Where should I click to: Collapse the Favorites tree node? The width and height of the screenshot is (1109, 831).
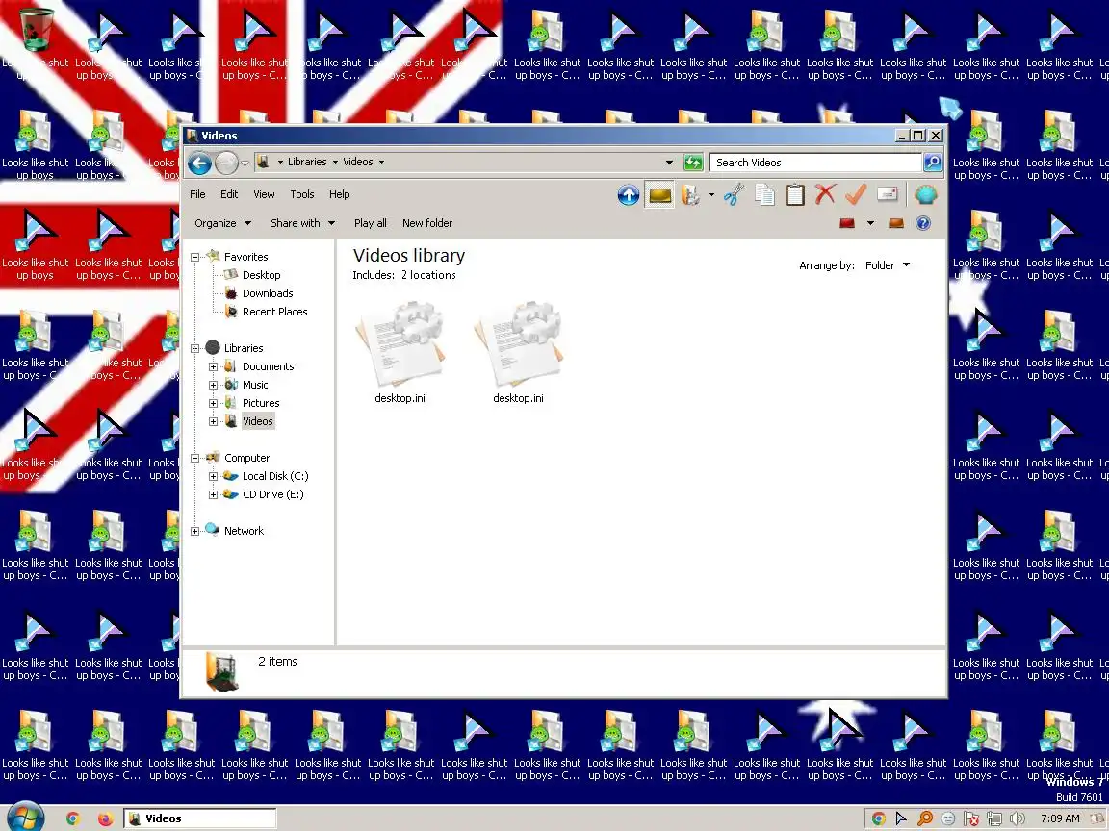[x=195, y=257]
